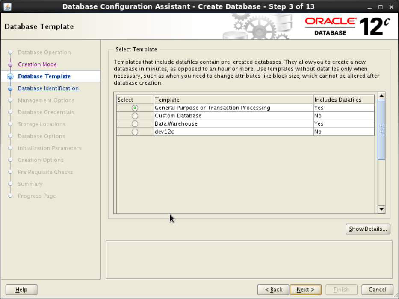Open the Creation Mode step link

tap(37, 64)
